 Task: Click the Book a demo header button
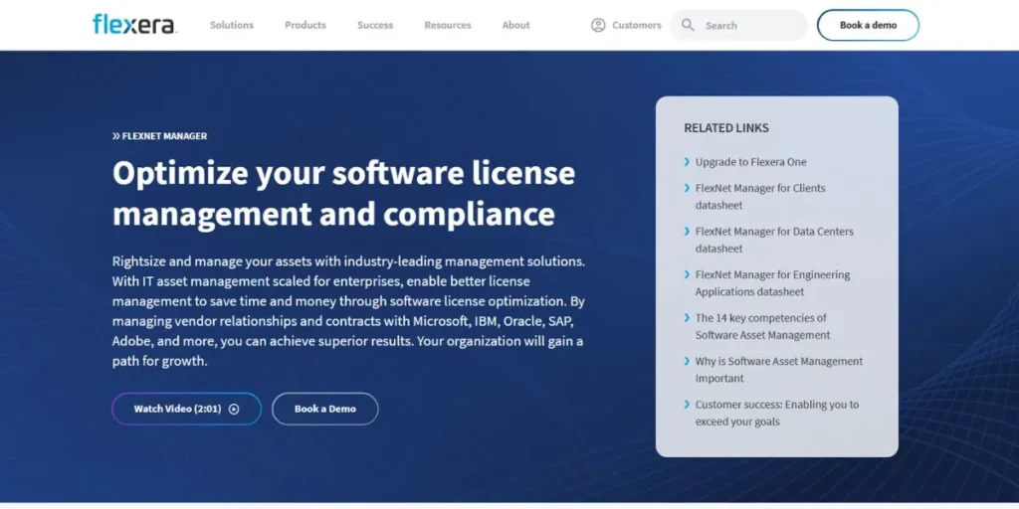click(x=868, y=25)
